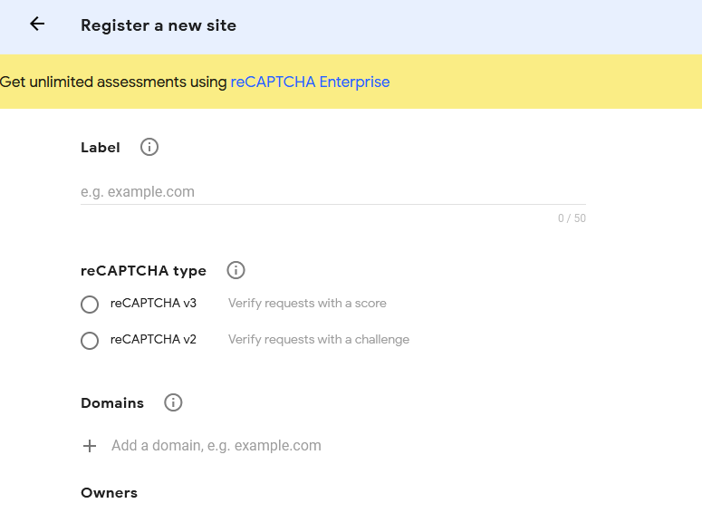Show info about reCAPTCHA type
702x513 pixels.
[236, 270]
